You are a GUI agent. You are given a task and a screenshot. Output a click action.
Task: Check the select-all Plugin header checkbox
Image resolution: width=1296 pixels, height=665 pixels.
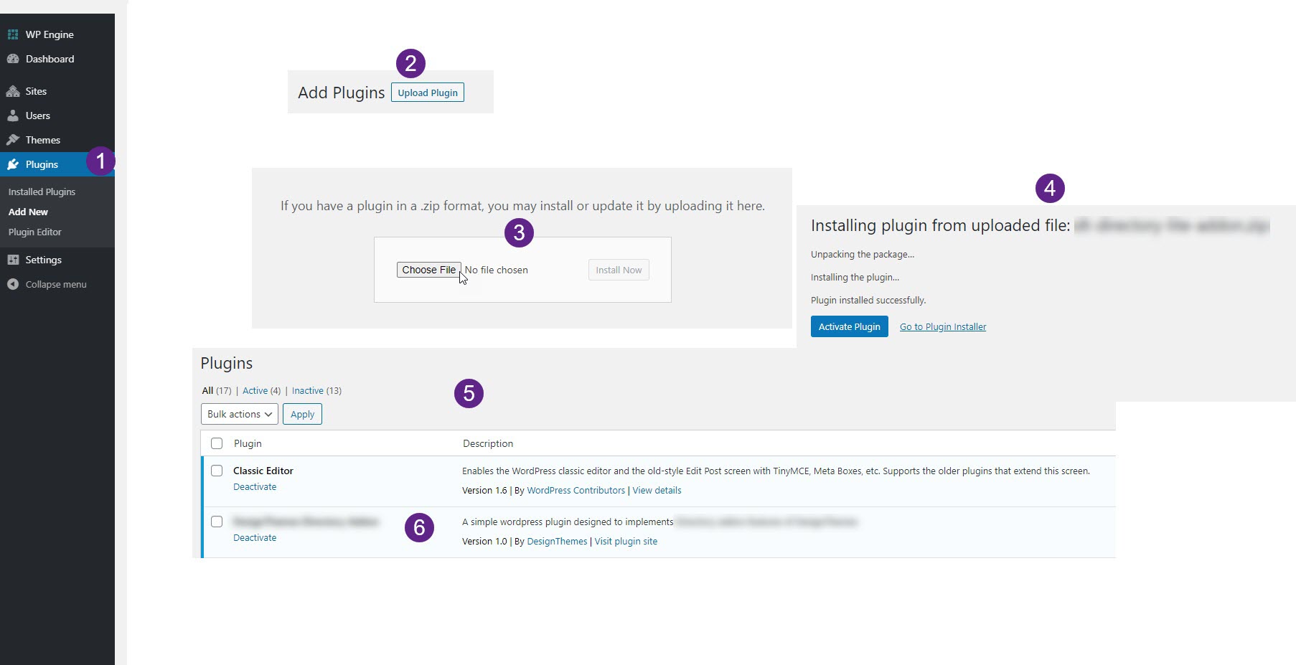[217, 443]
